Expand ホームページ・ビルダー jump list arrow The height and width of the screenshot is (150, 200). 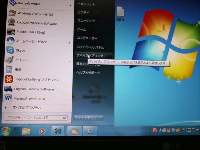click(69, 43)
